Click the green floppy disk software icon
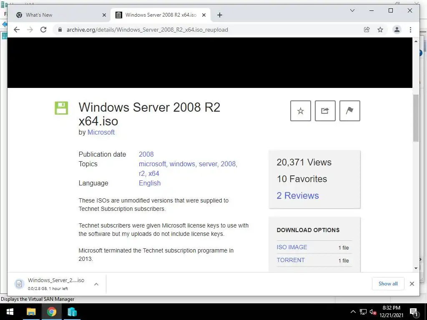Viewport: 427px width, 320px height. click(x=61, y=108)
